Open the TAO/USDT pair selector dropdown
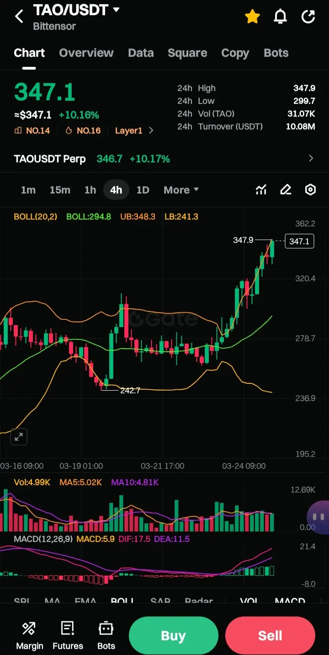Image resolution: width=329 pixels, height=655 pixels. pyautogui.click(x=76, y=10)
